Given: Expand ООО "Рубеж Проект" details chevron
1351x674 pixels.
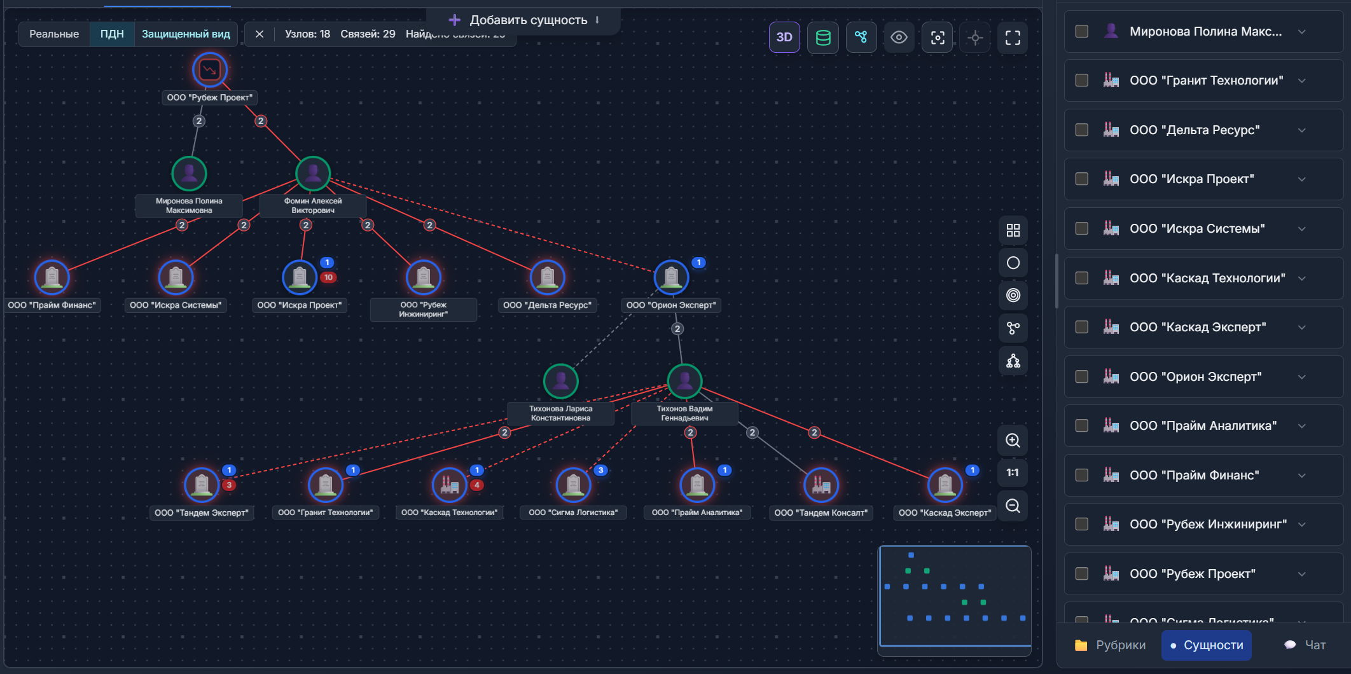Looking at the screenshot, I should (1302, 574).
